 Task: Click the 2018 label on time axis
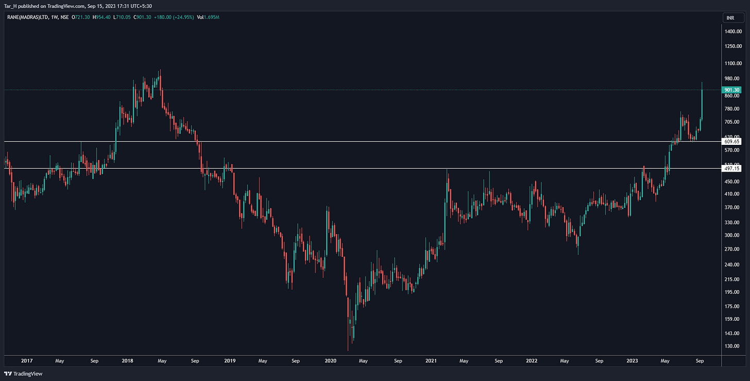128,361
